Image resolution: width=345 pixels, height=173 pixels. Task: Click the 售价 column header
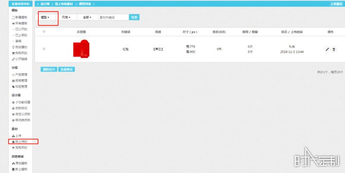coord(219,32)
